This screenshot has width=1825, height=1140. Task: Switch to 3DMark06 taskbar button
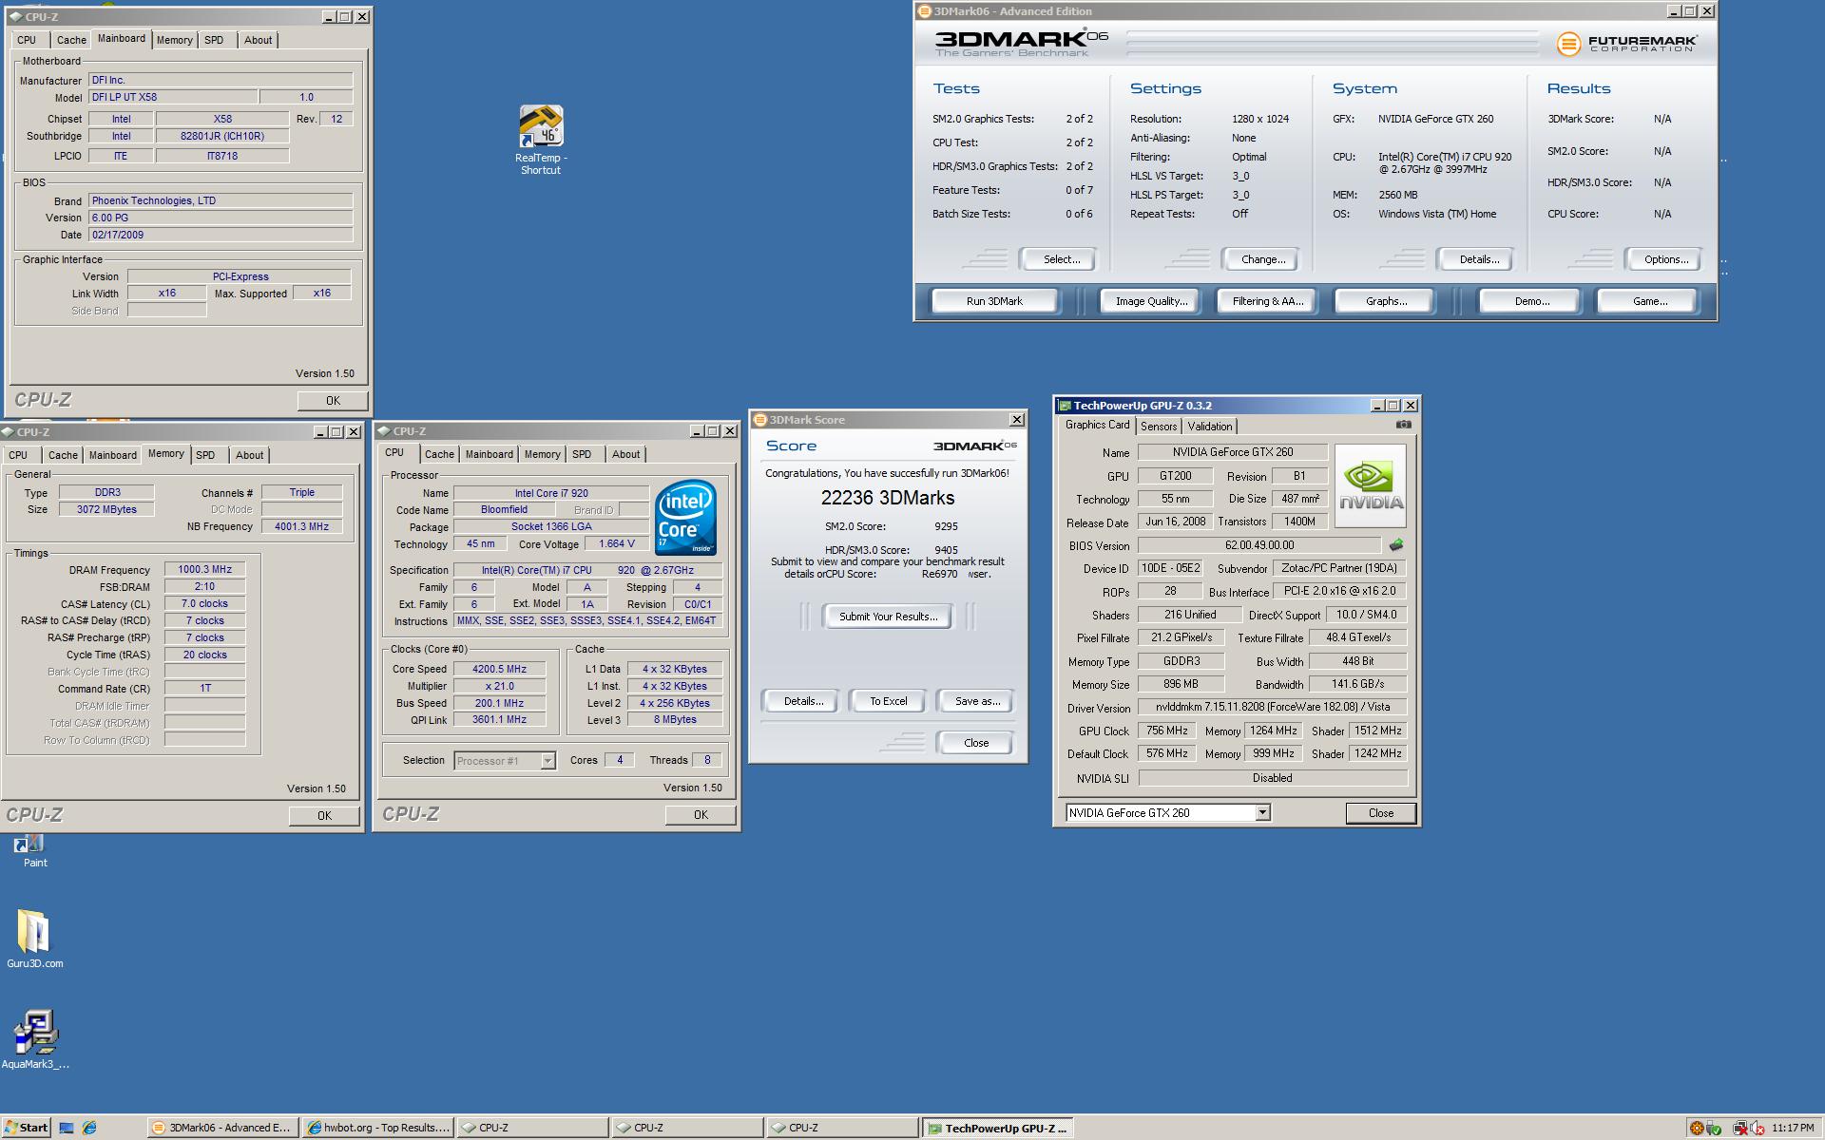[222, 1128]
